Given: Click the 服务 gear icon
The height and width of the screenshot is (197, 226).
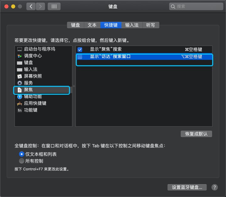Looking at the screenshot, I should pyautogui.click(x=19, y=83).
